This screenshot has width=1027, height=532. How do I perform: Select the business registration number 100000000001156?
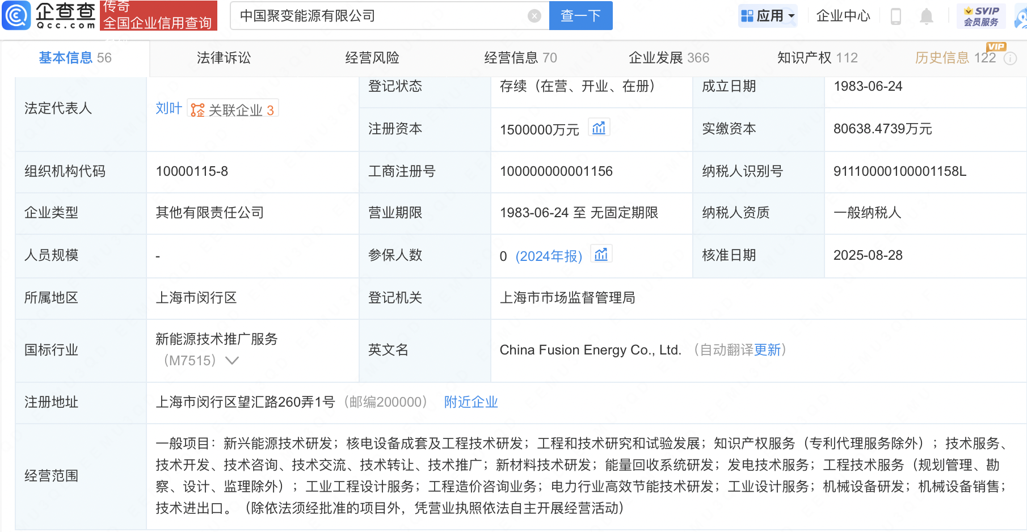[x=556, y=171]
